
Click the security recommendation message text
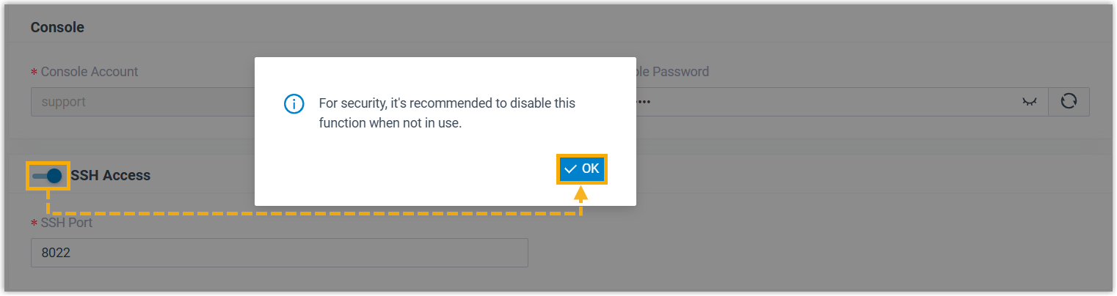click(446, 103)
